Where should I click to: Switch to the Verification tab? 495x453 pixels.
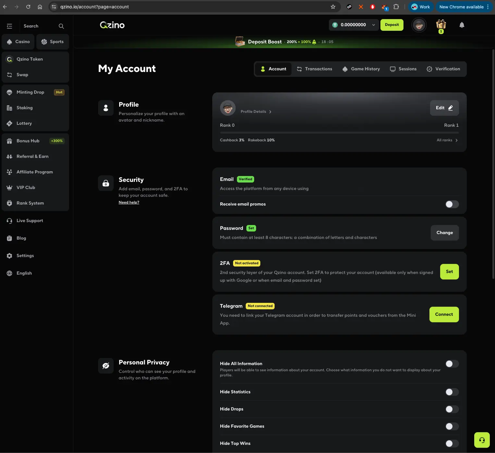[x=443, y=69]
